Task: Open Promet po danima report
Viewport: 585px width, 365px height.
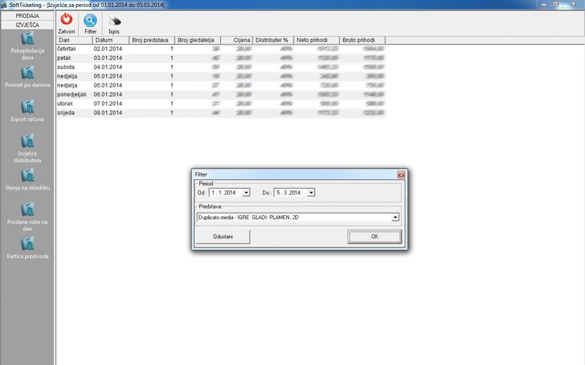Action: (27, 73)
